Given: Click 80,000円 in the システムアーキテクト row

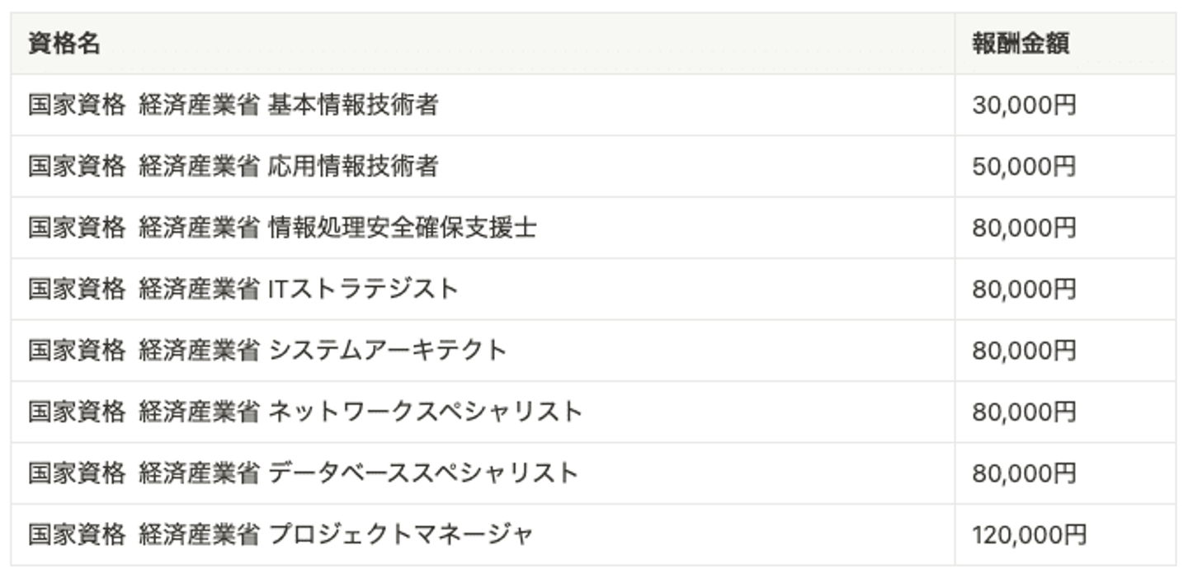Looking at the screenshot, I should pyautogui.click(x=1024, y=351).
